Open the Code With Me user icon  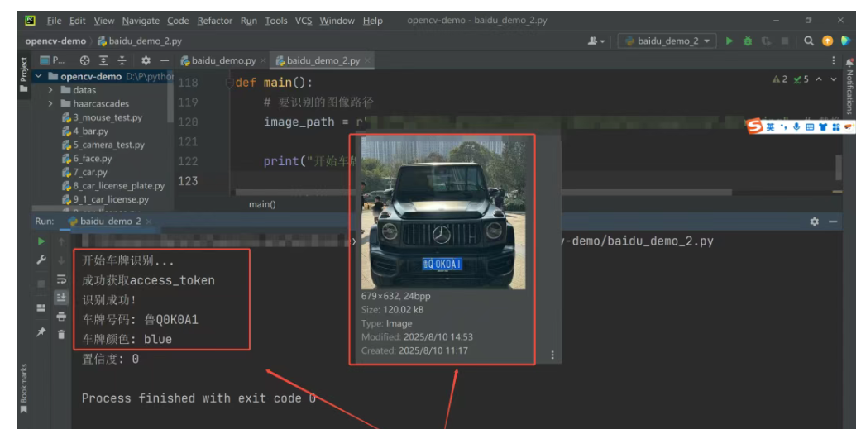(x=596, y=41)
